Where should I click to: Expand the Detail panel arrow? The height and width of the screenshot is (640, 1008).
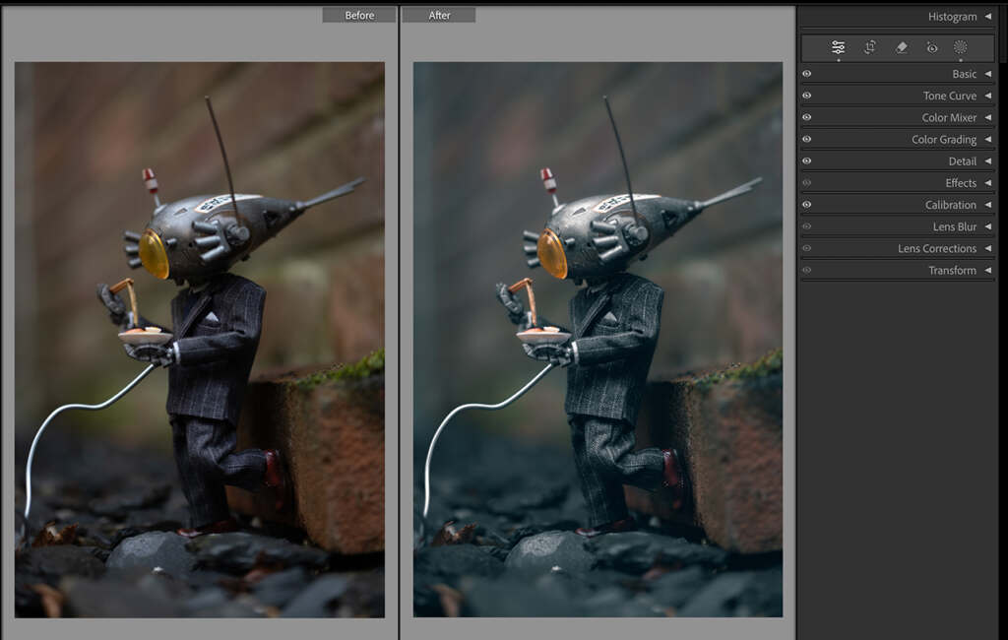(x=988, y=161)
